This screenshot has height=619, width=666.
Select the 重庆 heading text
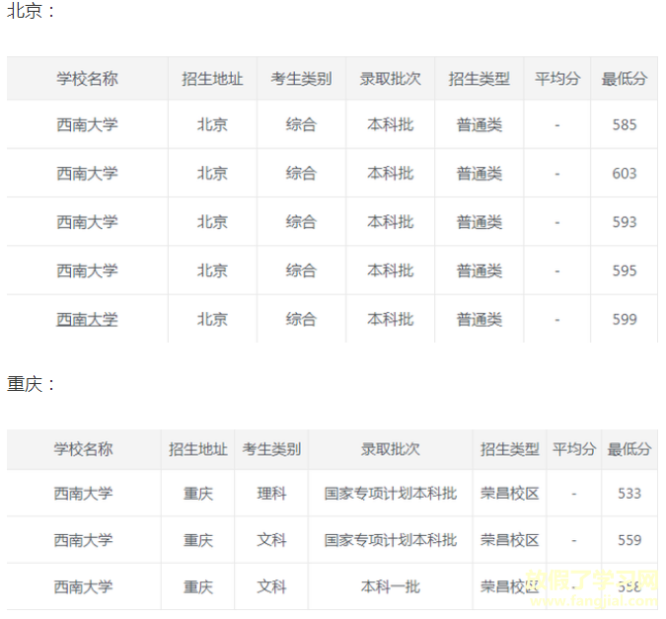25,384
